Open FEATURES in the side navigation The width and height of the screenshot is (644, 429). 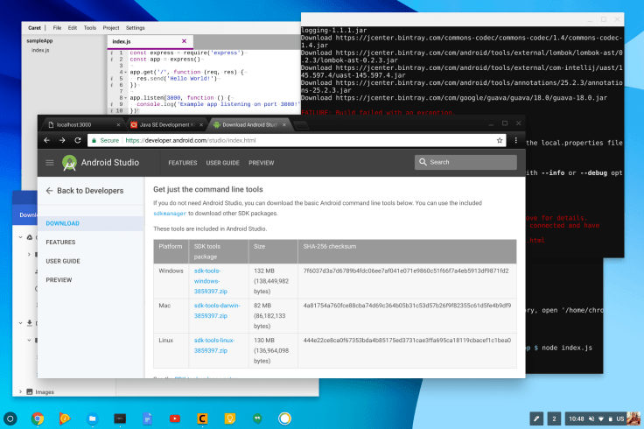pos(60,242)
